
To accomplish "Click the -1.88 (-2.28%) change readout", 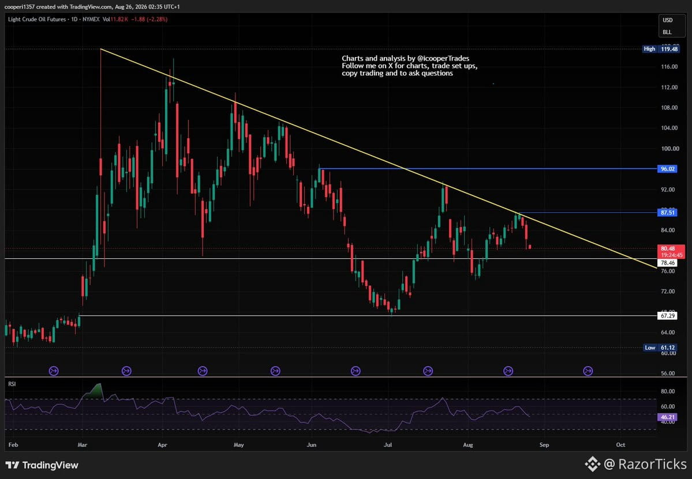I will 150,20.
